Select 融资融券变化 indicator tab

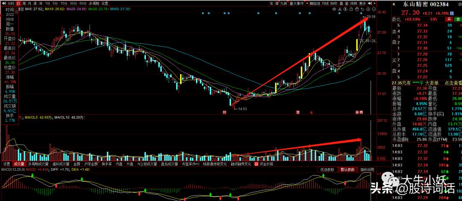click(241, 164)
